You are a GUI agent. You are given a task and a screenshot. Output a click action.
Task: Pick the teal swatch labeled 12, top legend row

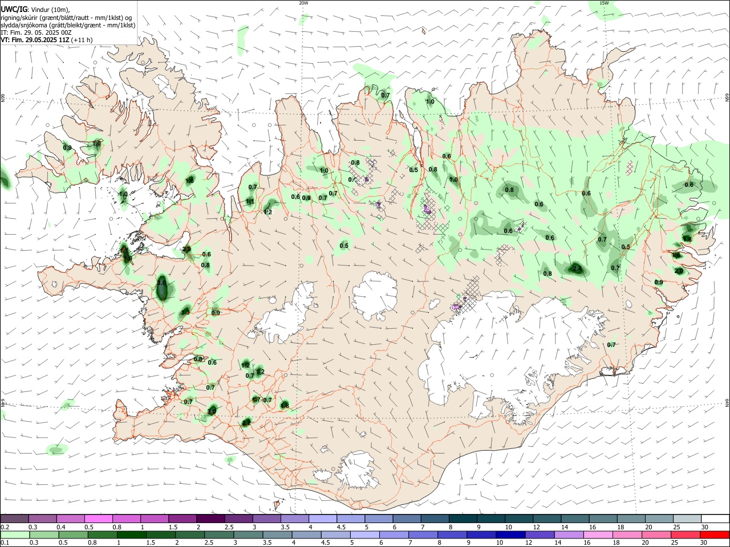(546, 519)
